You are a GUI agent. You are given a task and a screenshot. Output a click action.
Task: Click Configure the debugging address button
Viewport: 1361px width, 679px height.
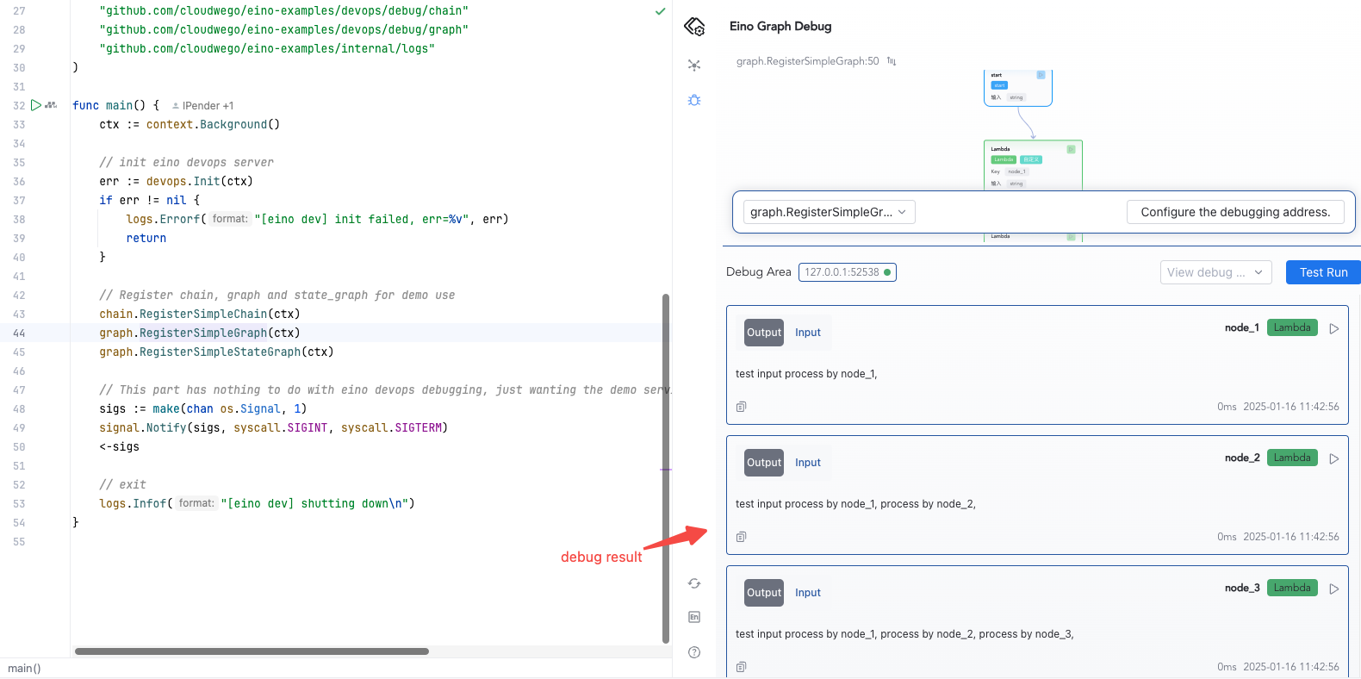[x=1234, y=212]
